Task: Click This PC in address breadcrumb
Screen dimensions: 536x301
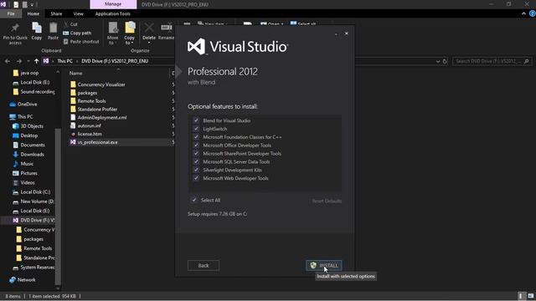Action: (x=65, y=61)
